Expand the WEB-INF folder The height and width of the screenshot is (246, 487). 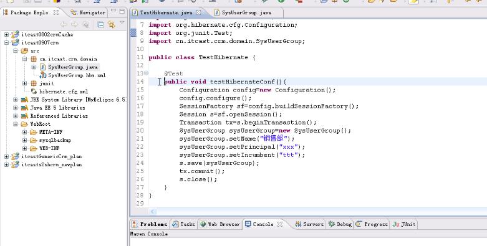click(24, 148)
